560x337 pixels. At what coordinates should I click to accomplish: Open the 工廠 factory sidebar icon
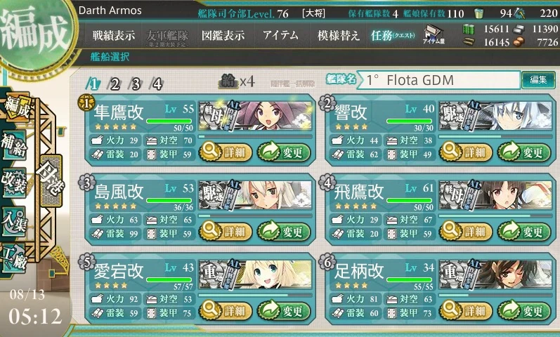14,258
